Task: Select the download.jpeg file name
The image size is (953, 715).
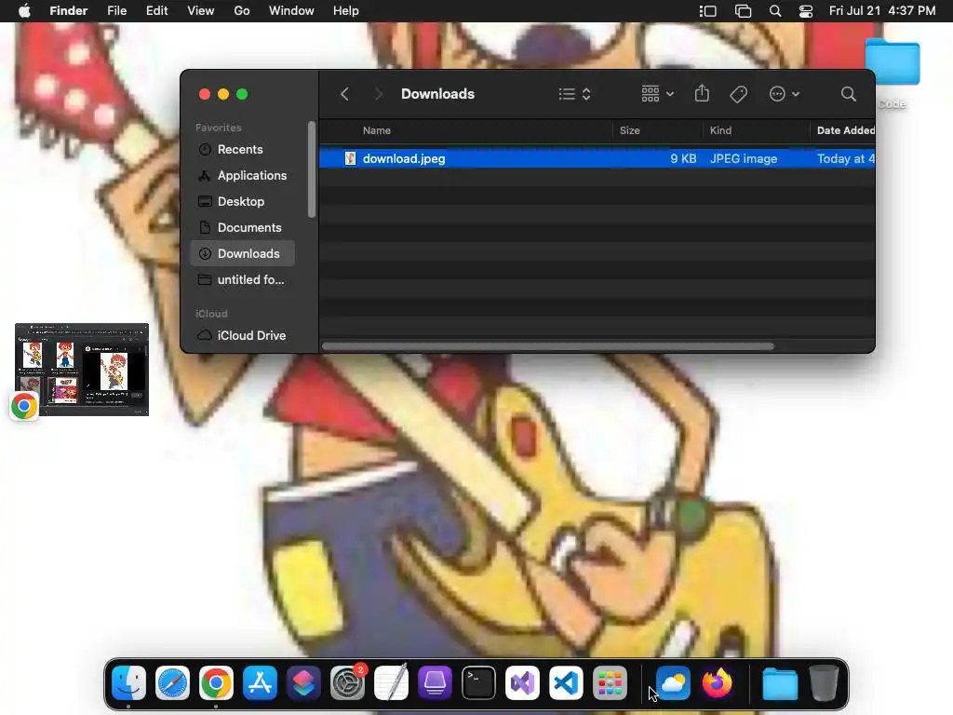Action: pyautogui.click(x=404, y=158)
